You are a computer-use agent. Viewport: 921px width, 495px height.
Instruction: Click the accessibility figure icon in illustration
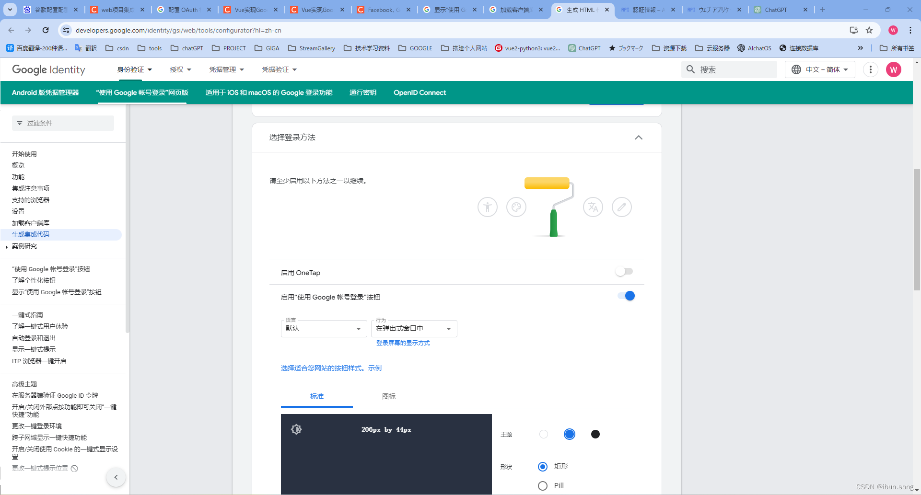point(488,207)
